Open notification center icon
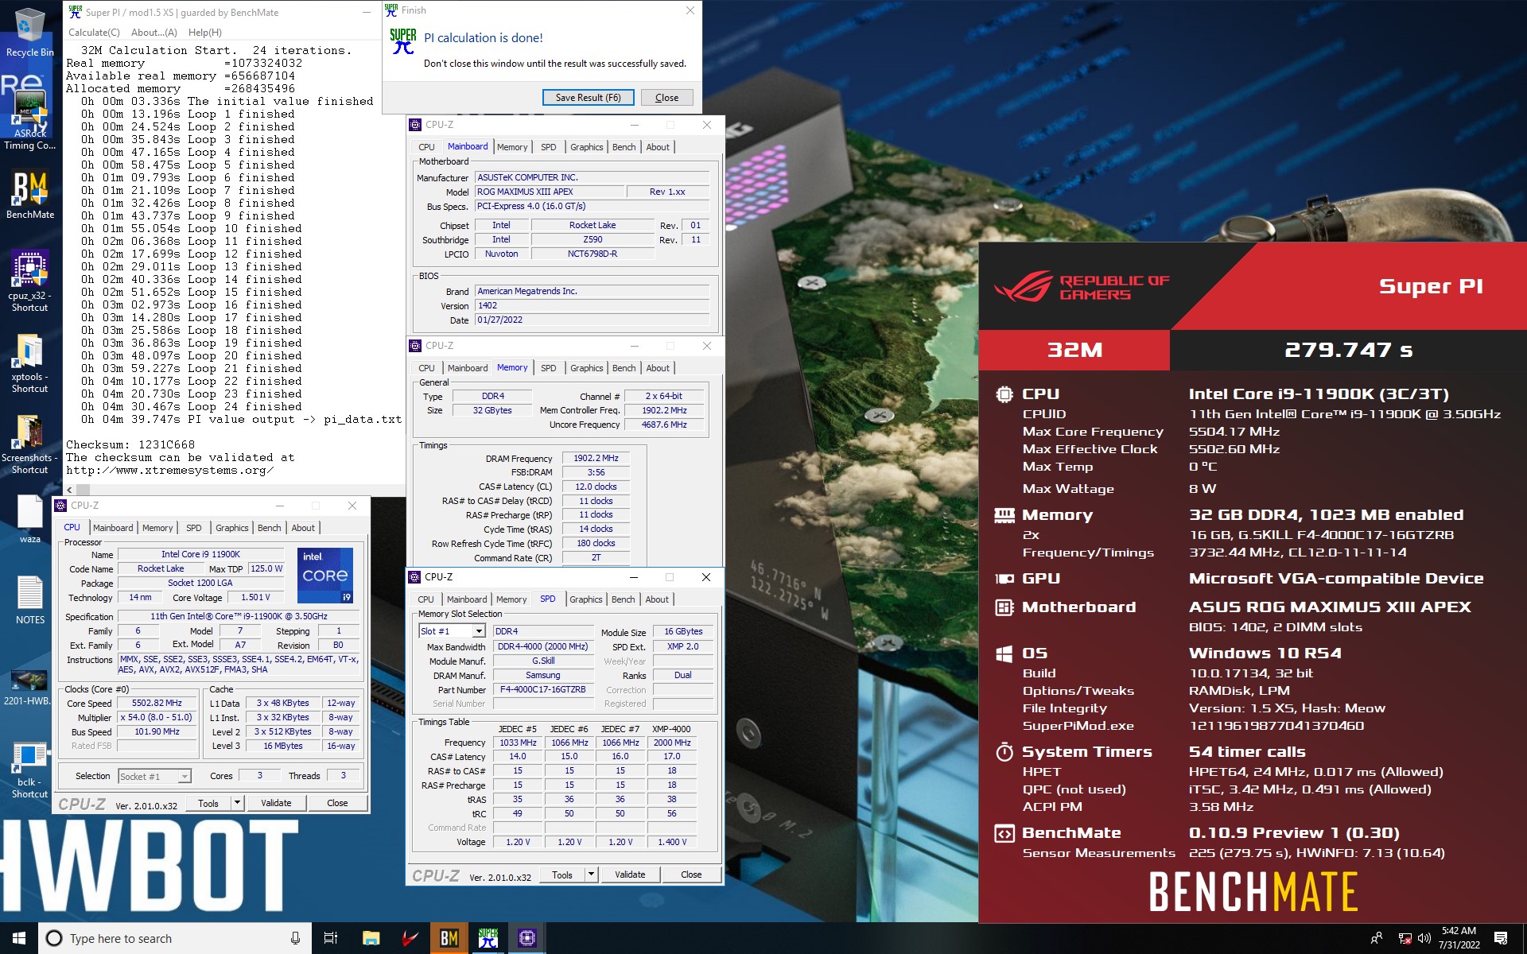Screen dimensions: 1527x954 pyautogui.click(x=1501, y=938)
